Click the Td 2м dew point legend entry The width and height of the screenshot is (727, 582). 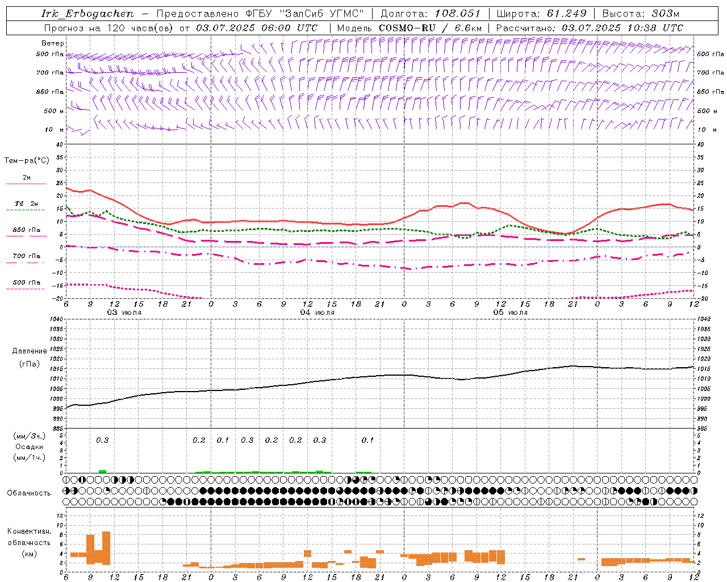tap(26, 203)
